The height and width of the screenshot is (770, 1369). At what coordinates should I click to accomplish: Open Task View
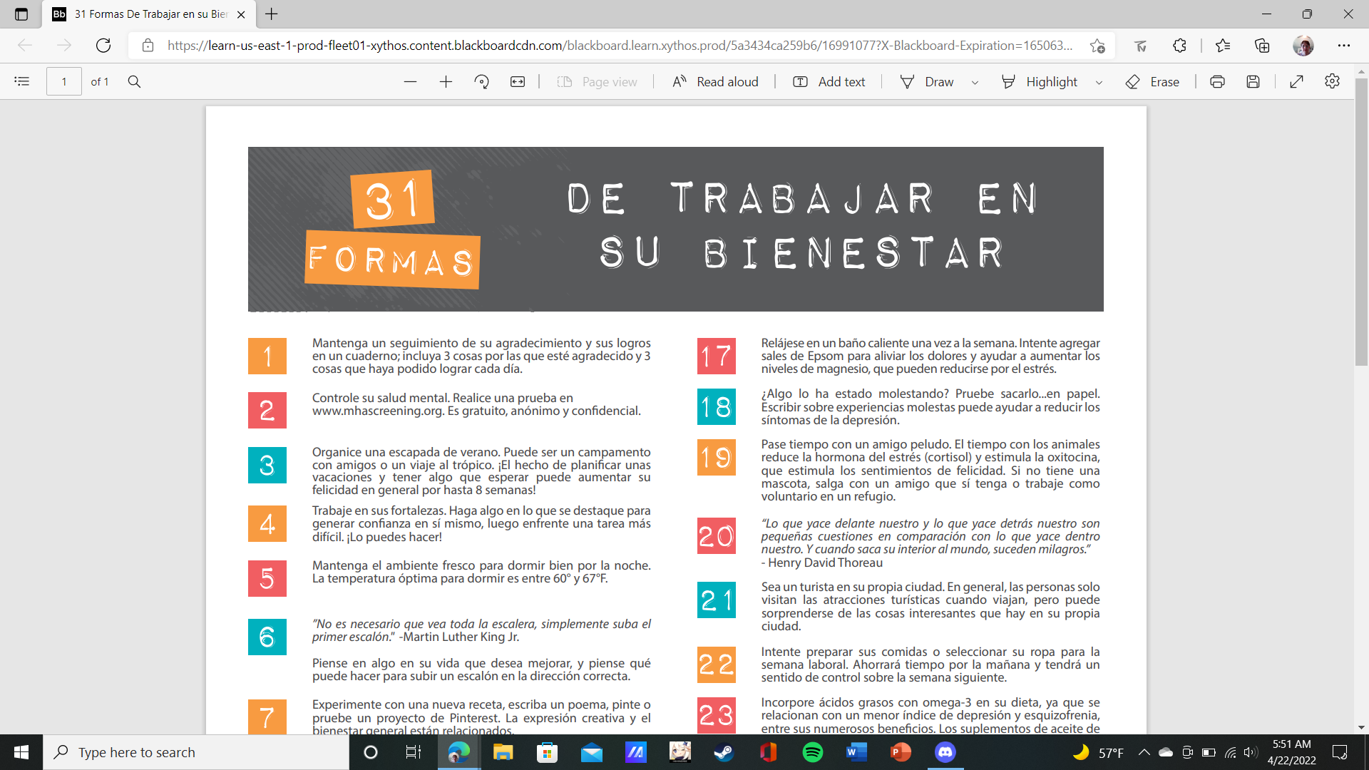tap(414, 752)
